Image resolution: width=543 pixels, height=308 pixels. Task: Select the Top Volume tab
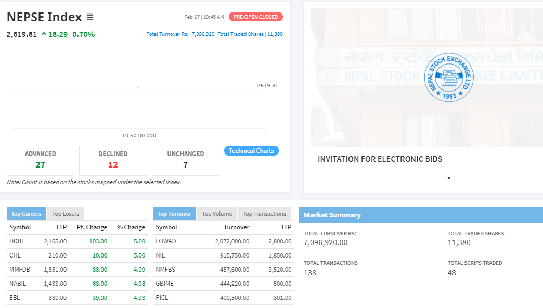(x=217, y=214)
